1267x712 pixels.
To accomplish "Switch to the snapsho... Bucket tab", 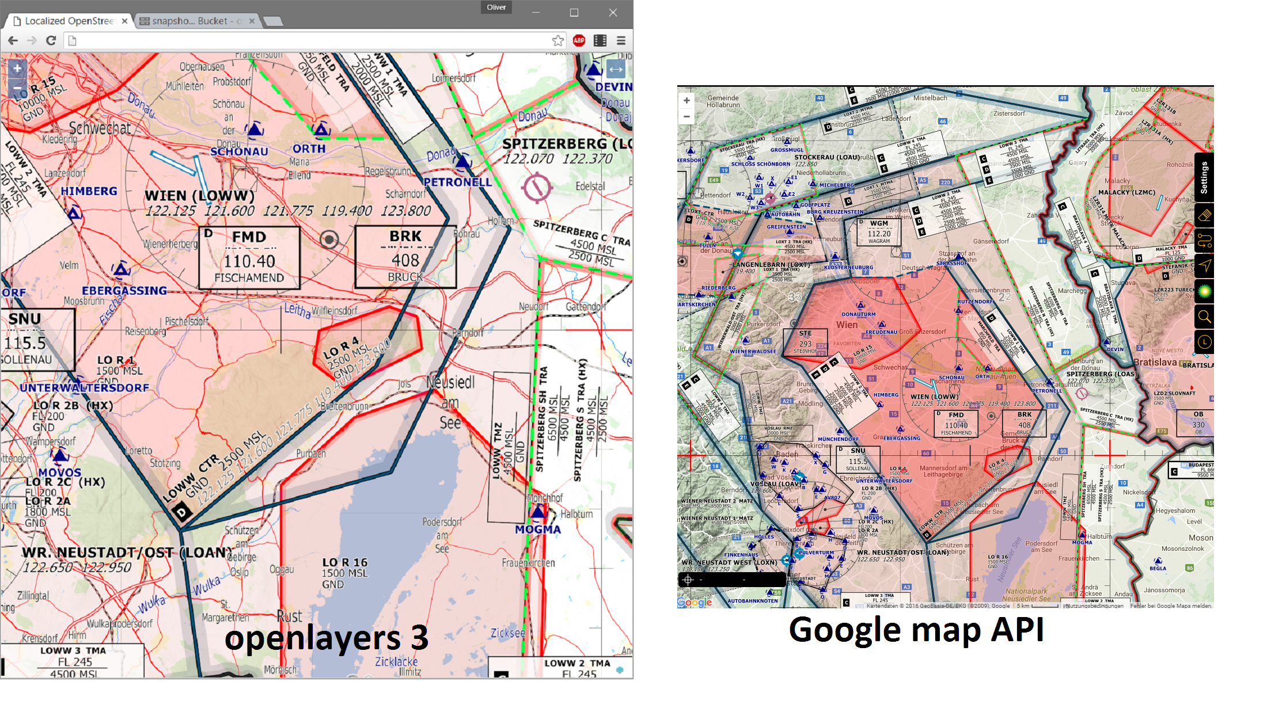I will click(190, 21).
